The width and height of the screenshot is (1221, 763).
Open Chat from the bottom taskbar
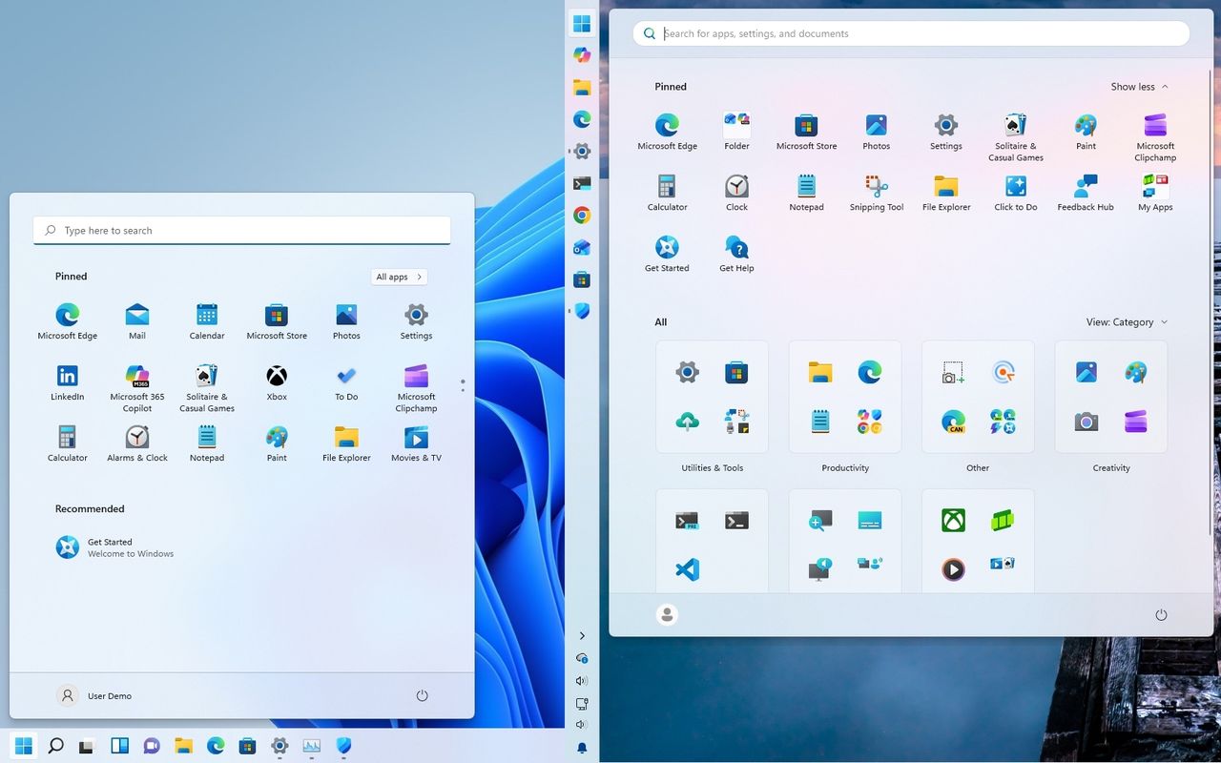click(x=152, y=746)
